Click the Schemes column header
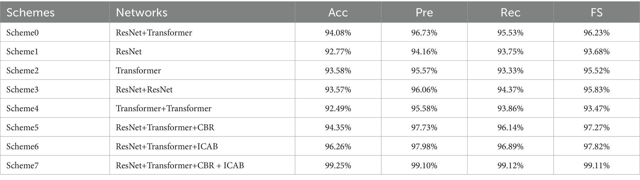 [30, 13]
